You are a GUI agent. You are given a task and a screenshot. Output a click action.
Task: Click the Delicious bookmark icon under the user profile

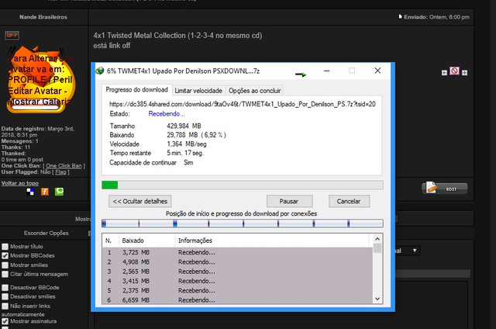pos(30,192)
